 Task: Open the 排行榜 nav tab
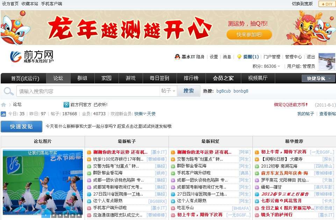pyautogui.click(x=191, y=78)
